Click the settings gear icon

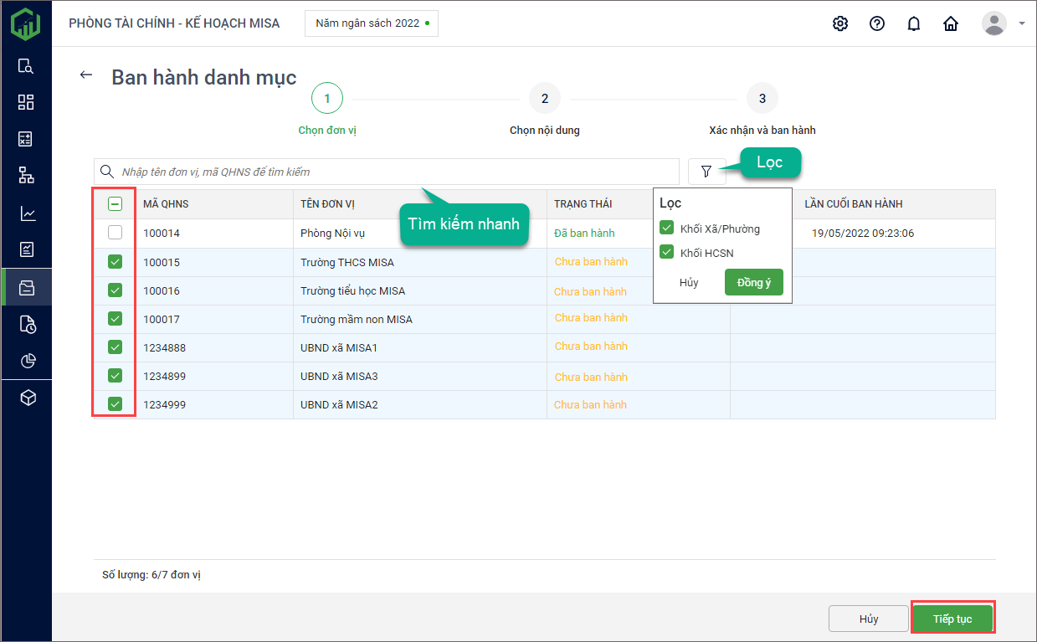pyautogui.click(x=840, y=23)
